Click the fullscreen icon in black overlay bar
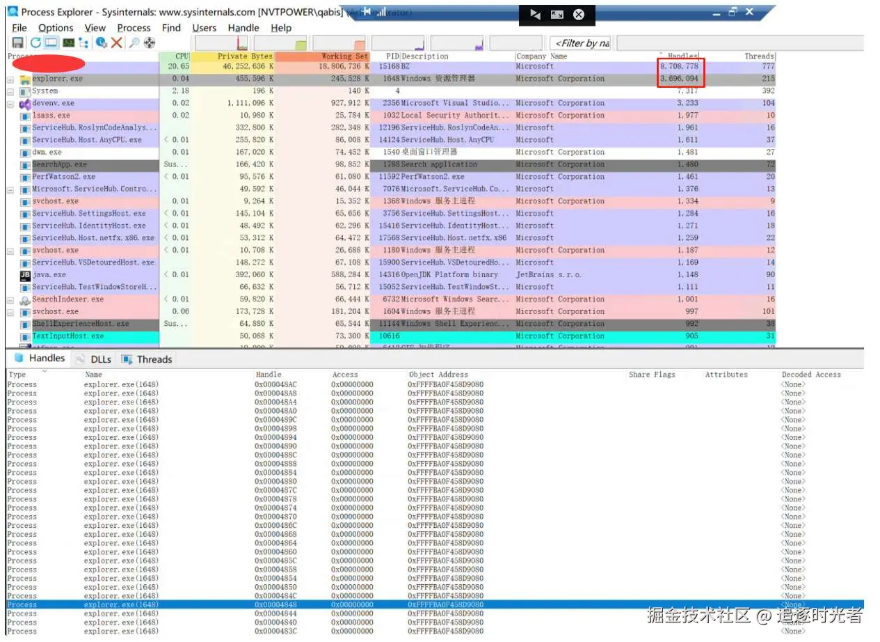This screenshot has width=880, height=642. [x=557, y=15]
